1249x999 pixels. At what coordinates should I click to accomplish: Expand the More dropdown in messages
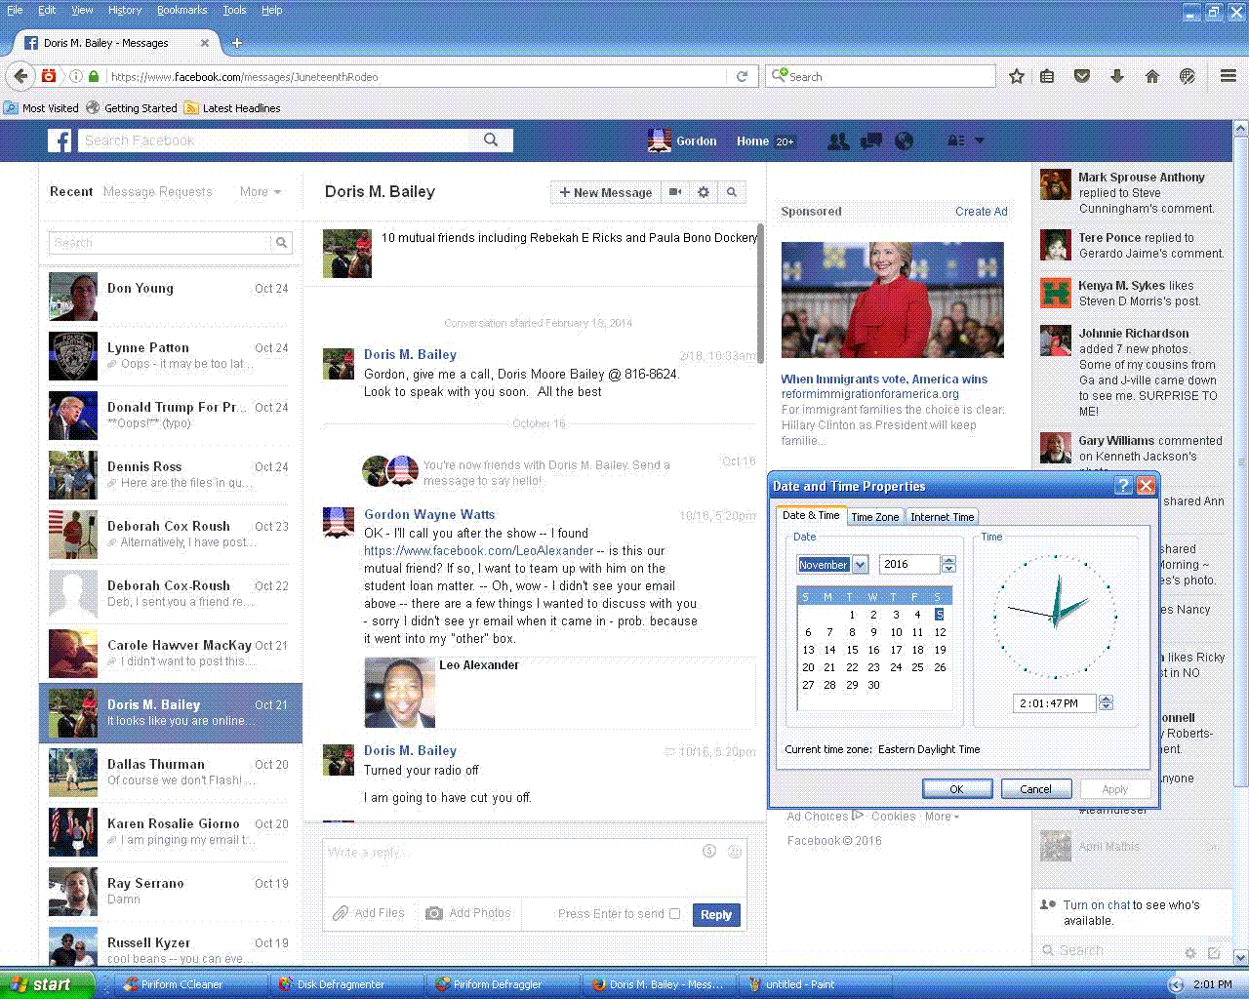pyautogui.click(x=261, y=192)
